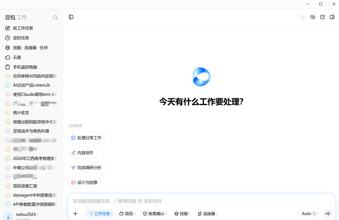Start a voice call via phone icon
The height and width of the screenshot is (220, 339).
303,17
